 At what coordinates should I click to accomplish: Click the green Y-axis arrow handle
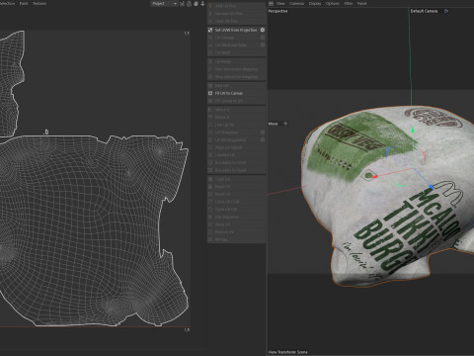[413, 130]
